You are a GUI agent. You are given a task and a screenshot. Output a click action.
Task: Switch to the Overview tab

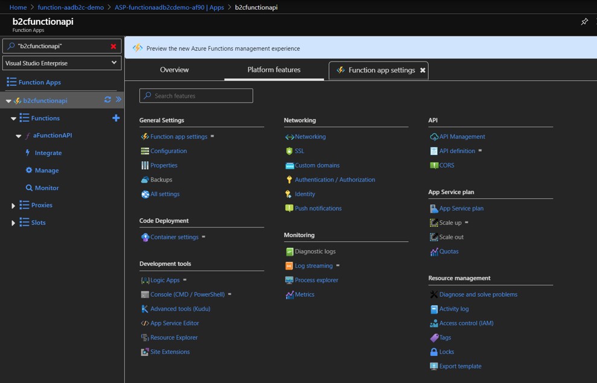(x=174, y=69)
